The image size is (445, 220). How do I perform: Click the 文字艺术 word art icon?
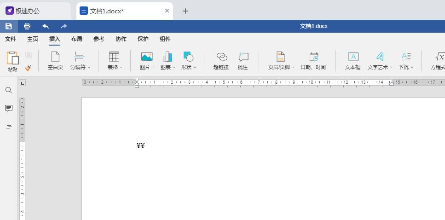coord(380,57)
